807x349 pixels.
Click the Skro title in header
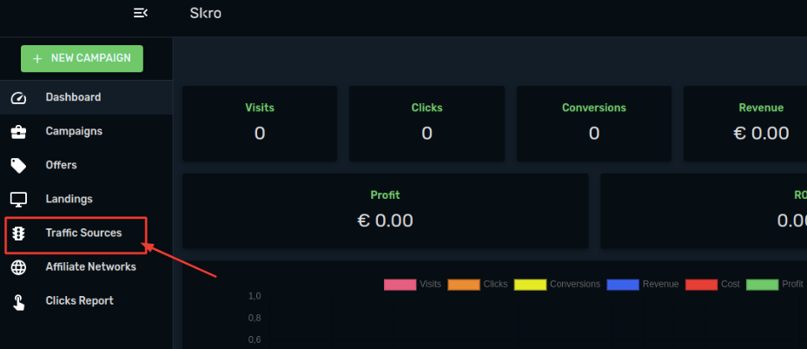pyautogui.click(x=205, y=13)
